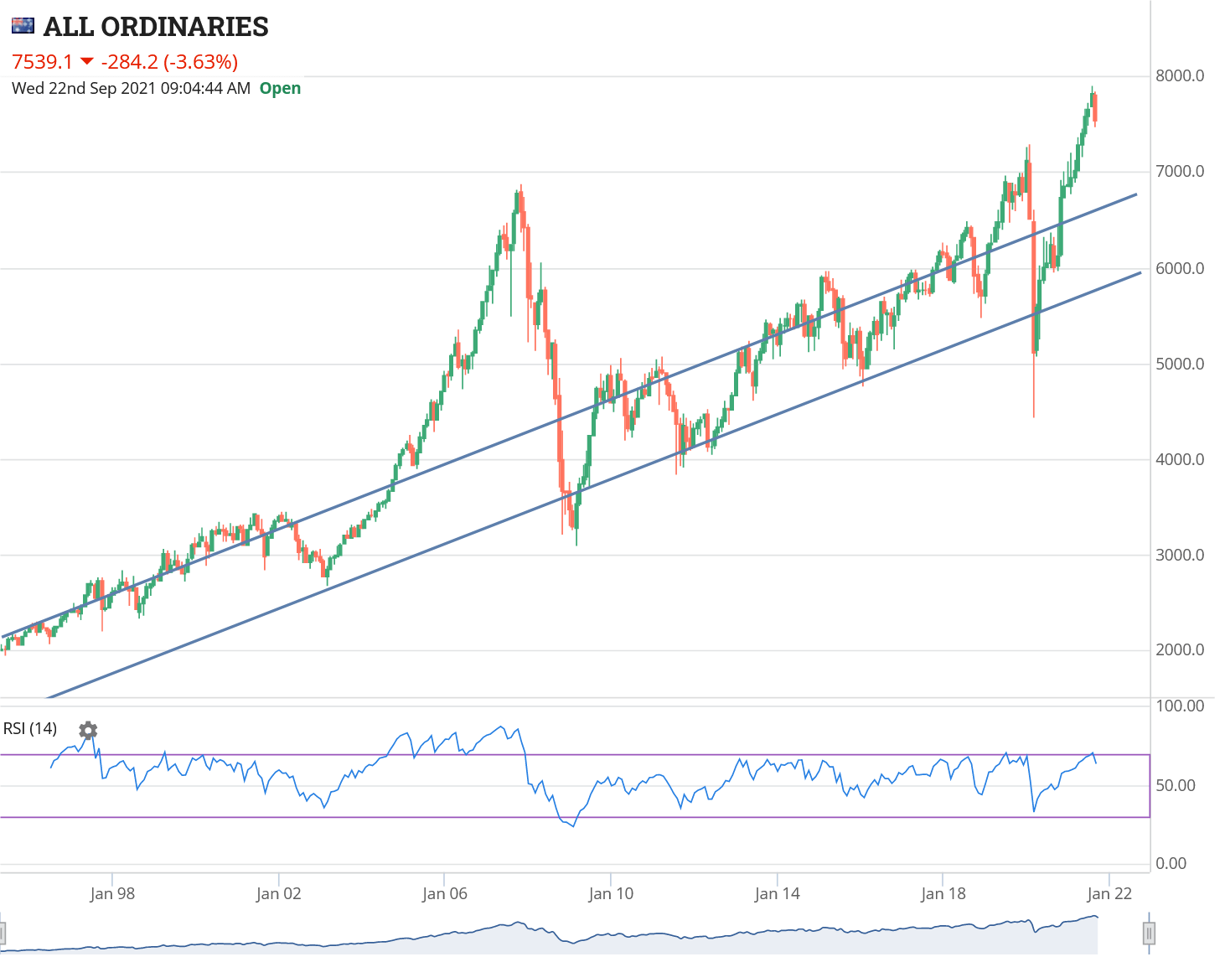Click the Australian flag icon
This screenshot has height=962, width=1225.
point(23,26)
